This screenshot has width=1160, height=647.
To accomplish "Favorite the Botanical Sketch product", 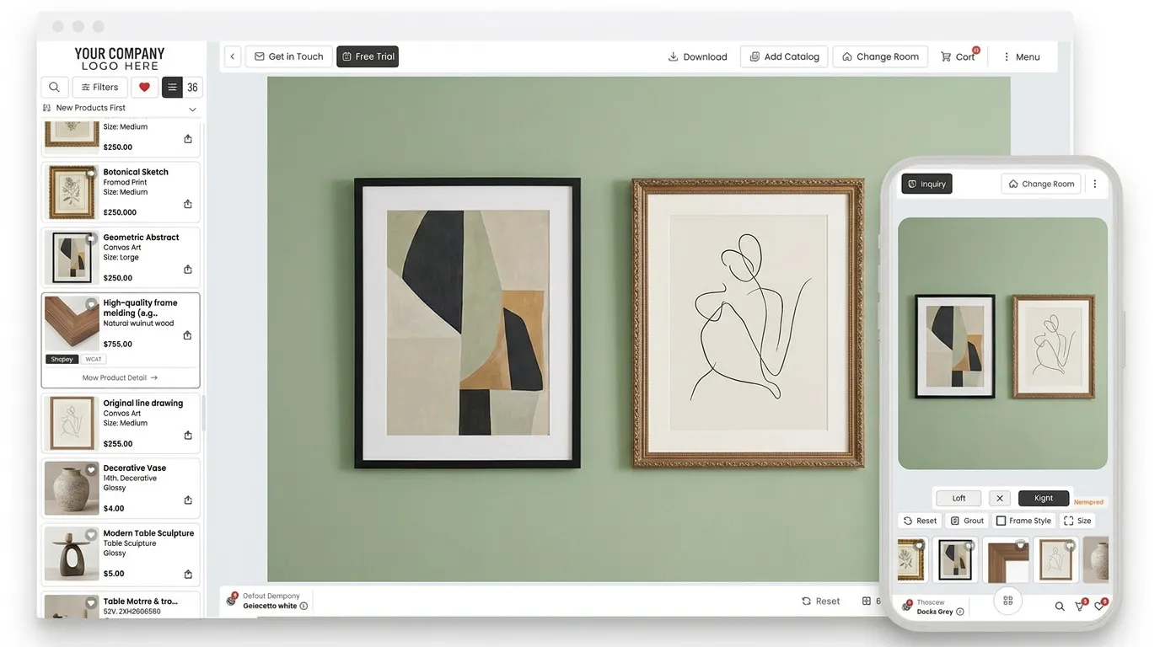I will tap(91, 173).
